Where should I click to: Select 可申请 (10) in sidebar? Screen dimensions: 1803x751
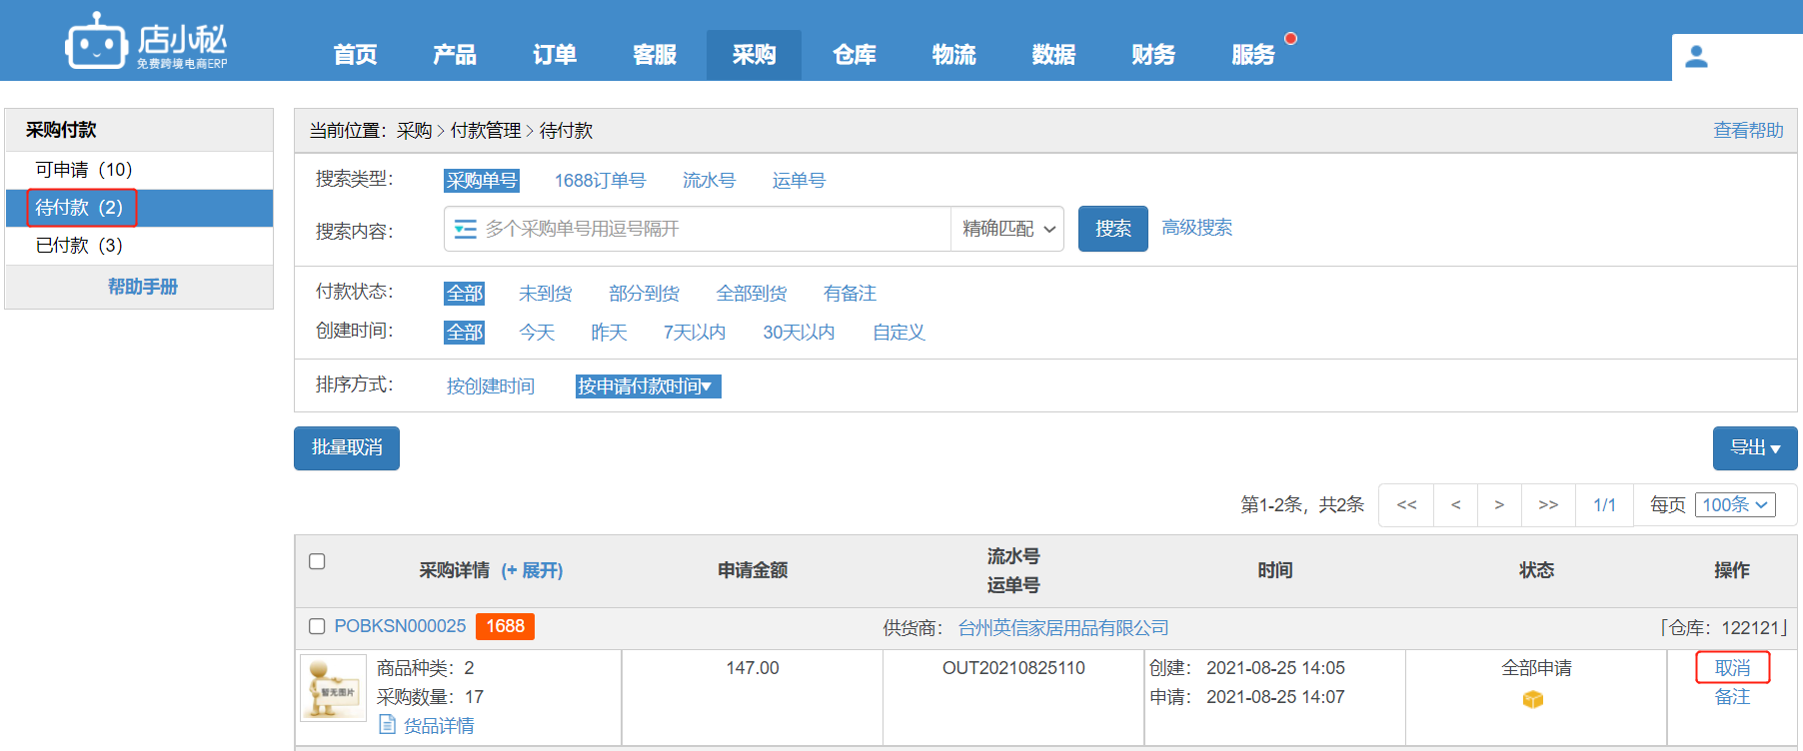[x=139, y=170]
